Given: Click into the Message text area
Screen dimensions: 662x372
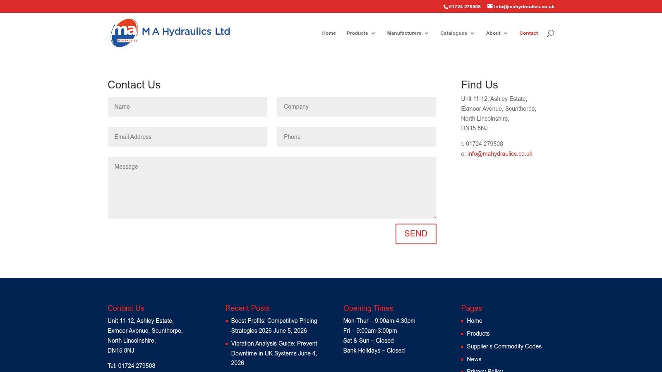Looking at the screenshot, I should point(272,188).
